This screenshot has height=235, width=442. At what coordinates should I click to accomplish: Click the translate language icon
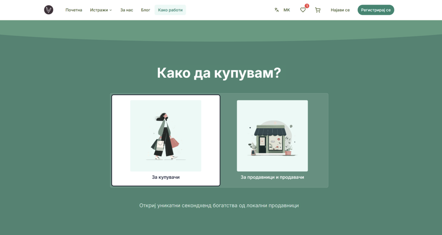(277, 10)
